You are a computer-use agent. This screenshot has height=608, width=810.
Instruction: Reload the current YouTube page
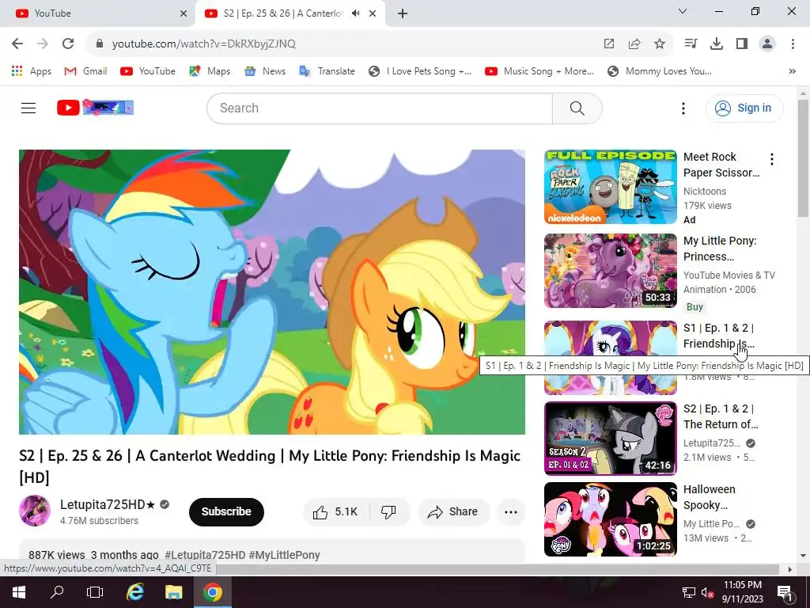tap(68, 44)
